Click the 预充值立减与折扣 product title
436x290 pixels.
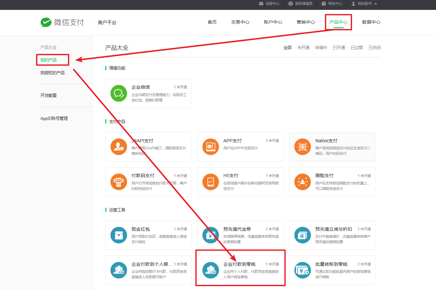pyautogui.click(x=334, y=229)
